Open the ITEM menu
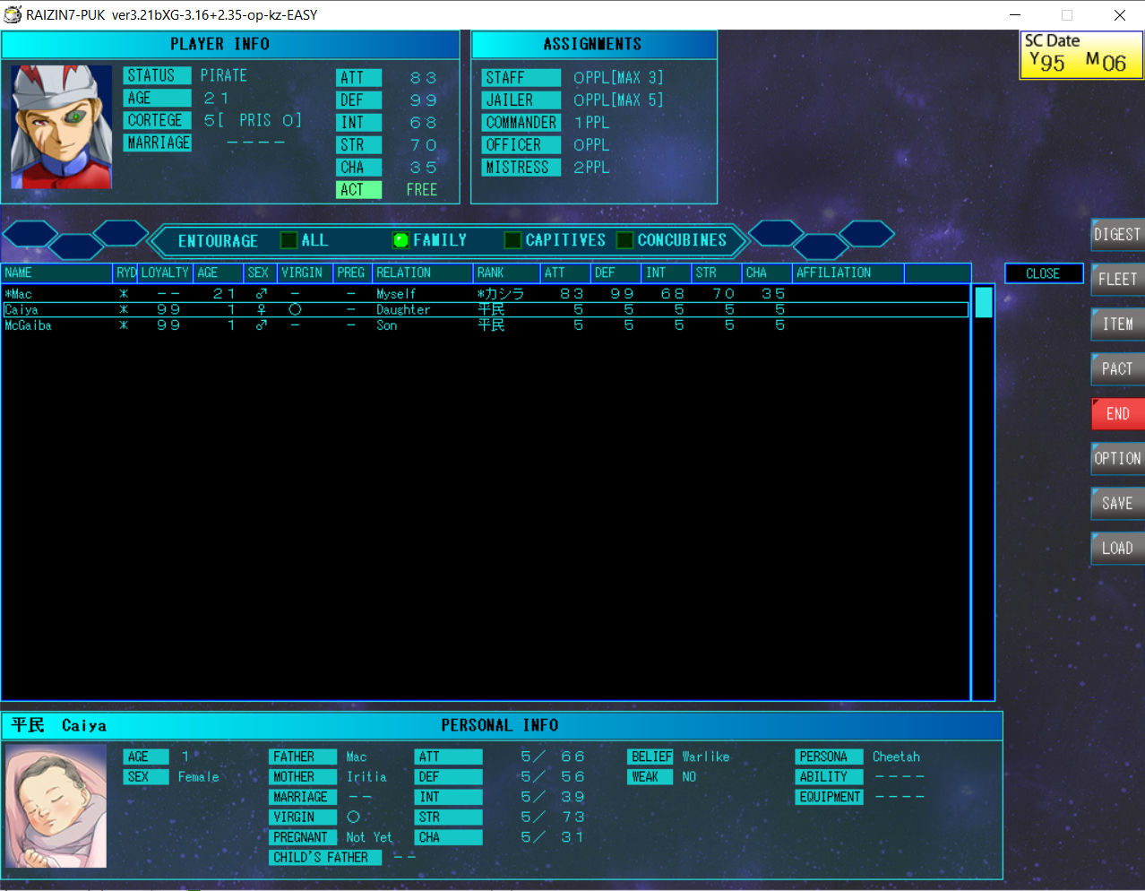This screenshot has height=891, width=1145. click(x=1116, y=324)
